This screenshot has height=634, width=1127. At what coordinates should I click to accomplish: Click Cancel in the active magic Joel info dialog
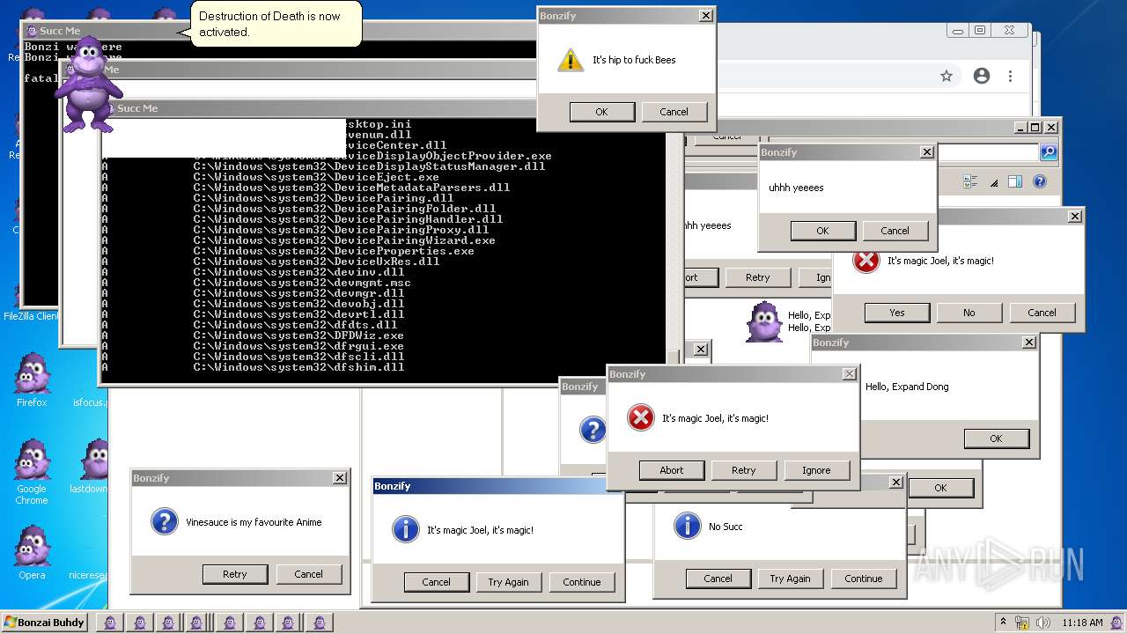436,582
